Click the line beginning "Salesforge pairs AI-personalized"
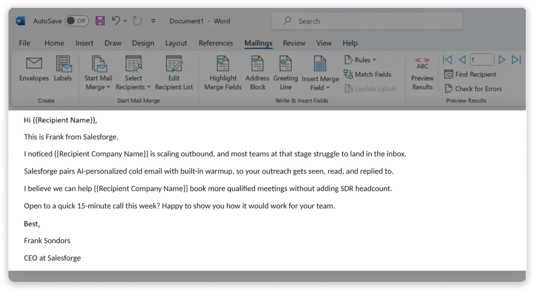The width and height of the screenshot is (535, 292). click(209, 171)
